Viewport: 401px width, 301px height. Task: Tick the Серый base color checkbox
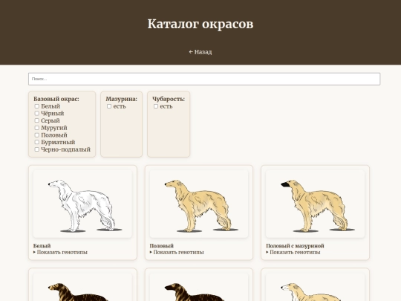tap(37, 120)
